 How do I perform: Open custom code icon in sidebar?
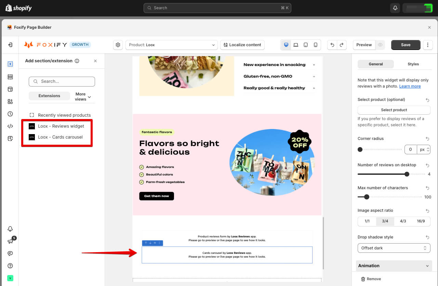10,126
